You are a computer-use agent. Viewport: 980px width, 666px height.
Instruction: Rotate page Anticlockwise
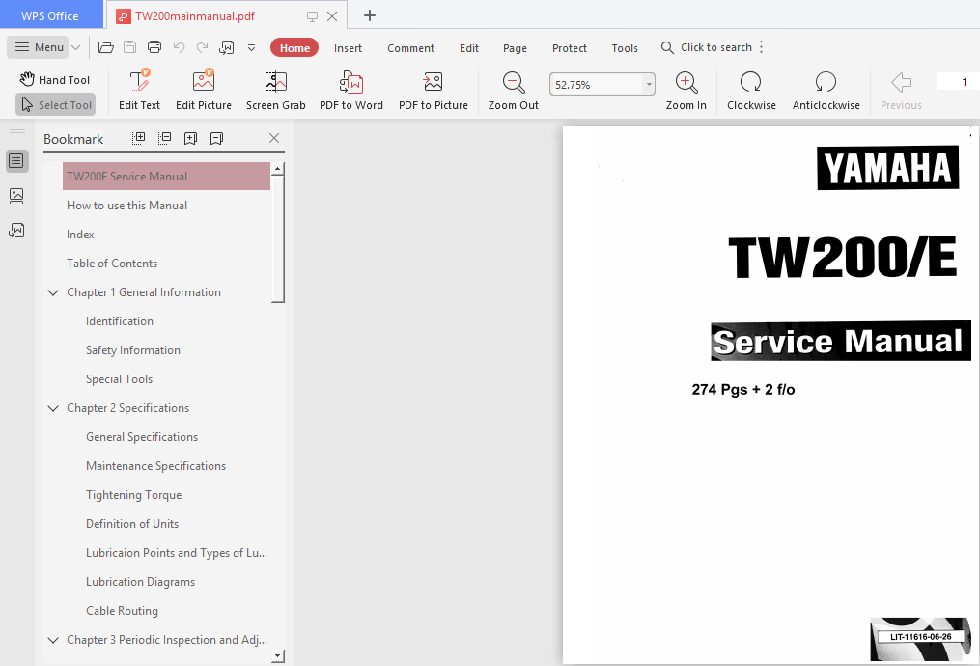(x=826, y=90)
